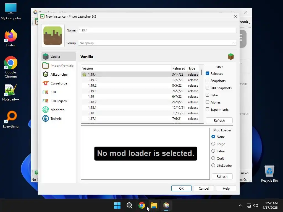Select version 1.19.1 row
The image size is (283, 212).
pos(140,91)
